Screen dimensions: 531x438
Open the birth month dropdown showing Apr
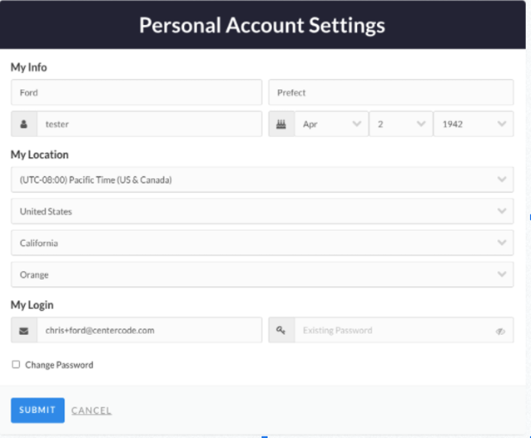[331, 124]
